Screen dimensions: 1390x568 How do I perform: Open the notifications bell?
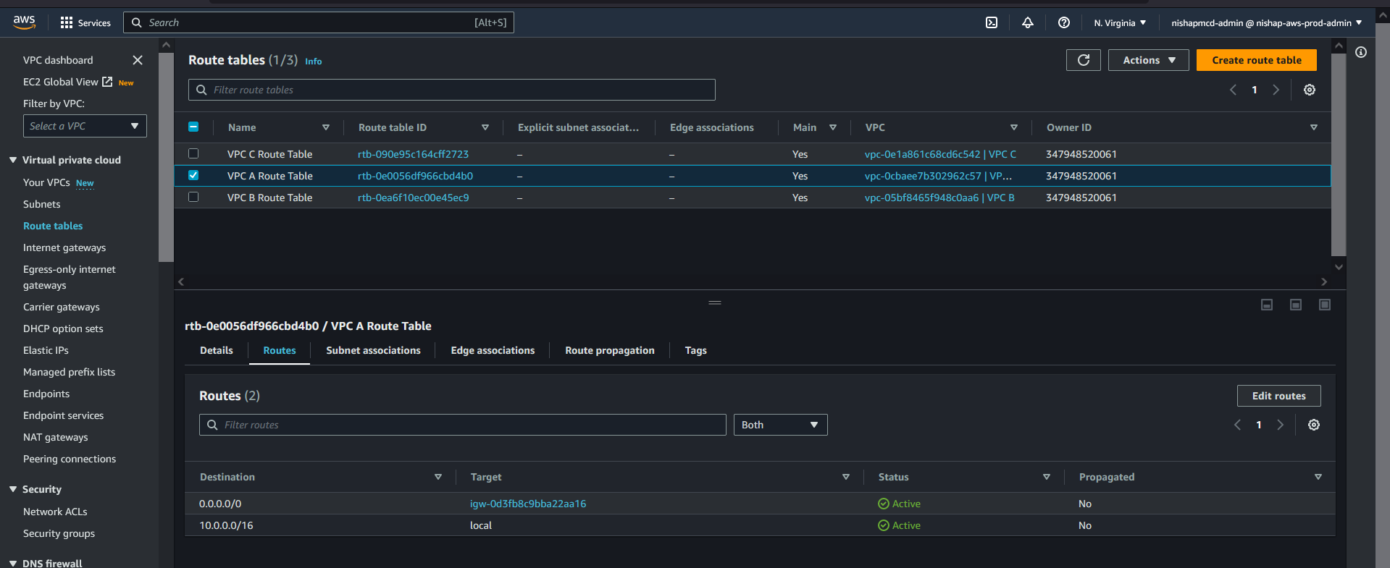1027,22
